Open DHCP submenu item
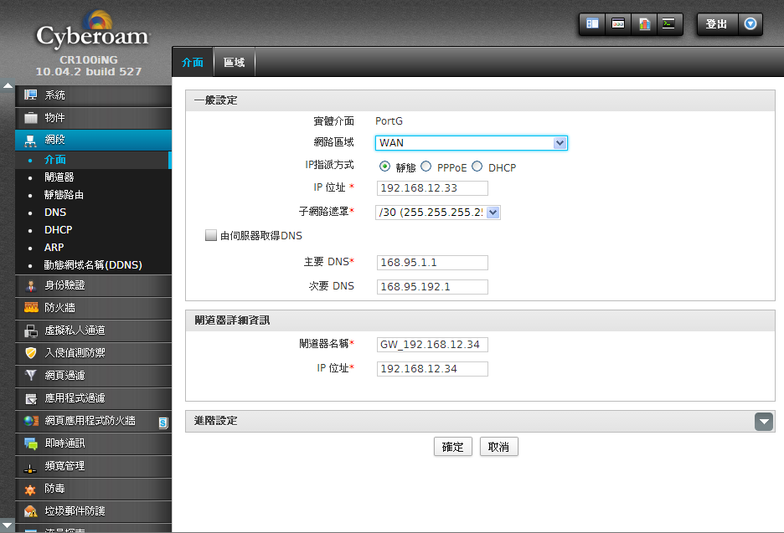Screen dimensions: 784x533 tap(58, 230)
